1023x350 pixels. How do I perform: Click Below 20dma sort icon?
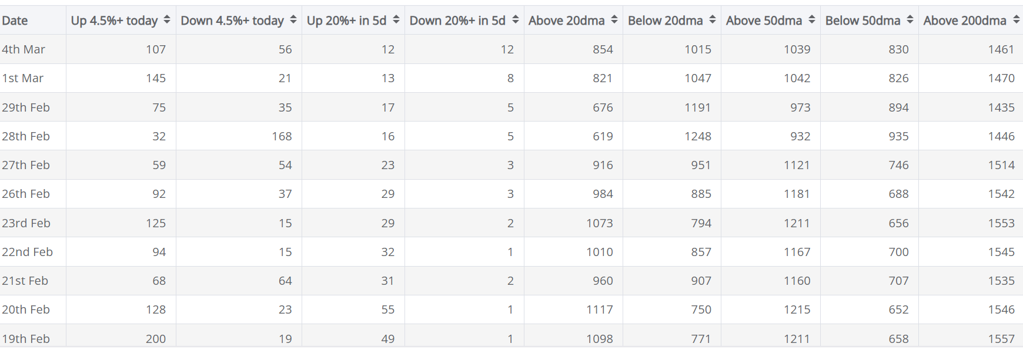pos(713,20)
